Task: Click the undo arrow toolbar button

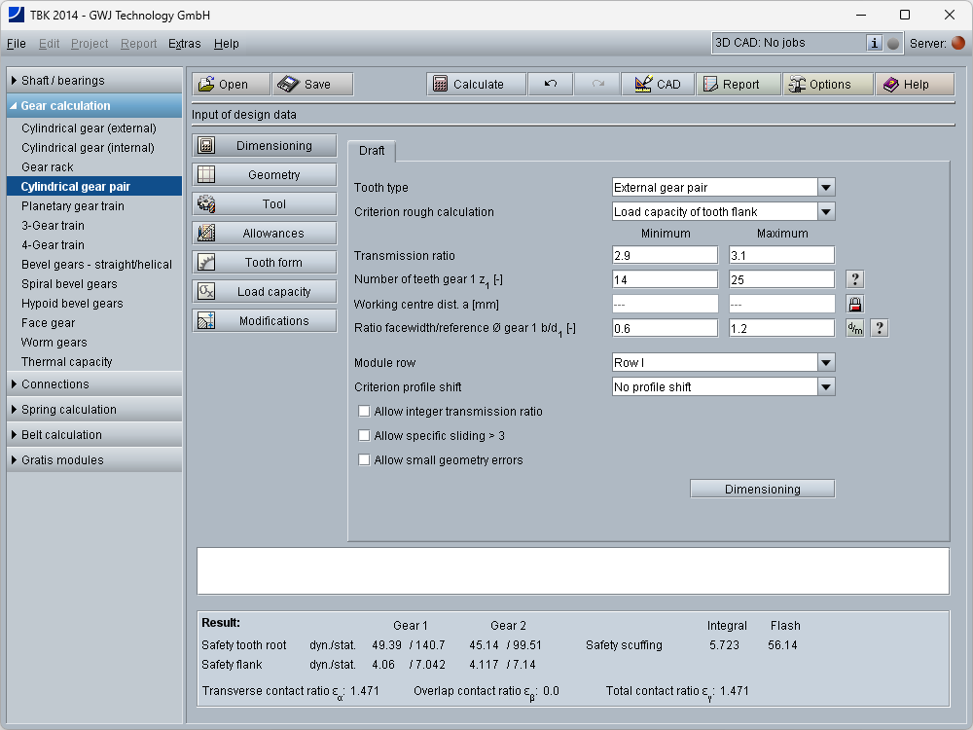Action: coord(551,85)
